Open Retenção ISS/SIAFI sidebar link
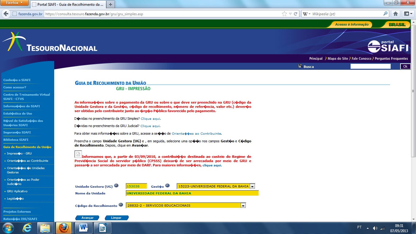This screenshot has height=234, width=416. 20,219
